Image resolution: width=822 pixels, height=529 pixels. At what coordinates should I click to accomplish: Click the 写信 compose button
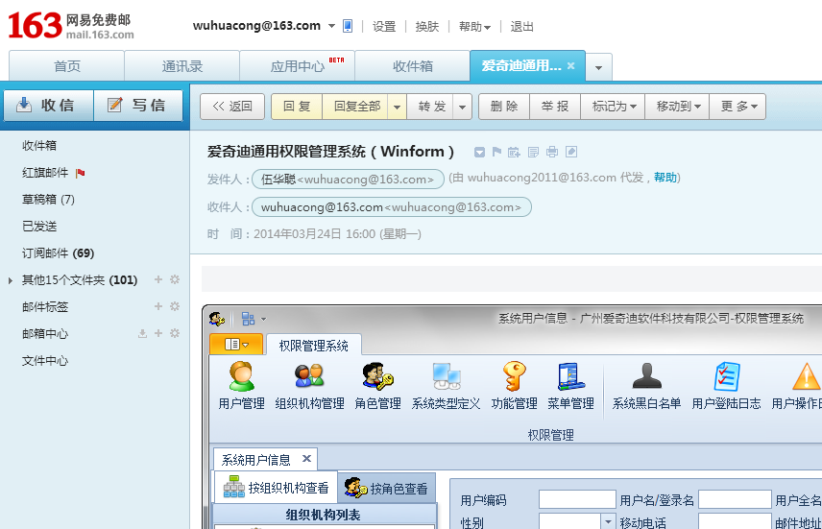[138, 106]
